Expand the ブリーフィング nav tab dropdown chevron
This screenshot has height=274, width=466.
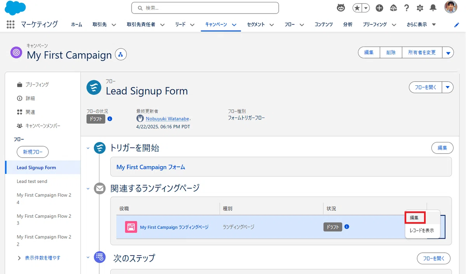click(394, 25)
